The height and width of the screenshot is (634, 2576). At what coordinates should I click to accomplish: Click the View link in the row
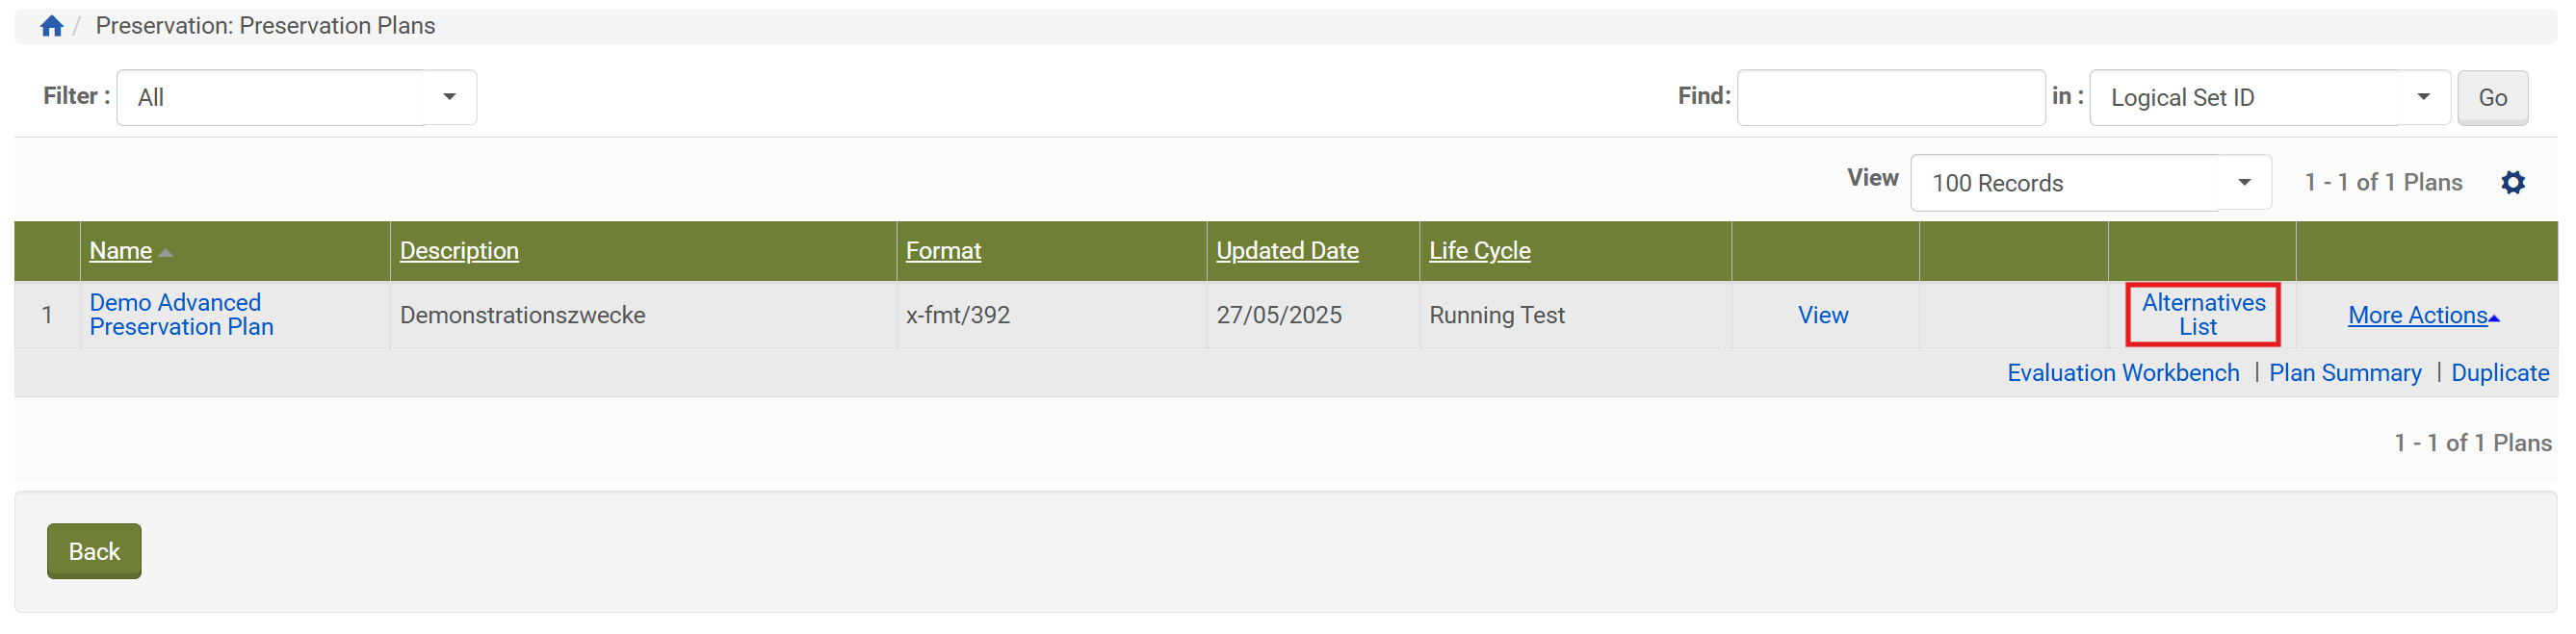pos(1822,316)
